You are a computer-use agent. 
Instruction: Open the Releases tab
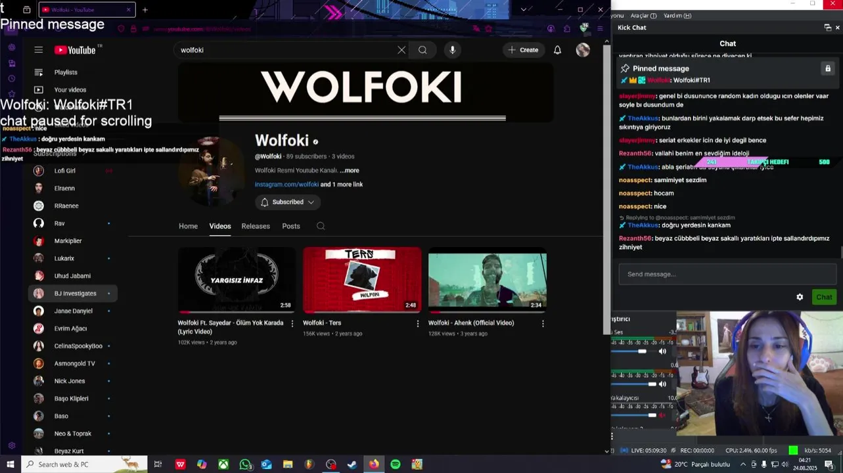[x=256, y=226]
